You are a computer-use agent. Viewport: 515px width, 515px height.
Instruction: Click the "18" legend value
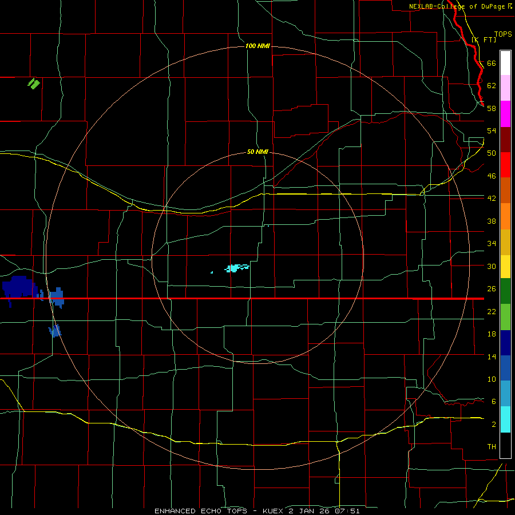coord(492,334)
